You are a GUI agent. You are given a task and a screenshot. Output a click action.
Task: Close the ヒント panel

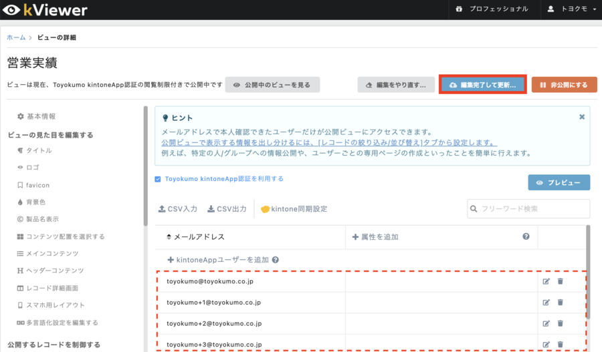(582, 117)
